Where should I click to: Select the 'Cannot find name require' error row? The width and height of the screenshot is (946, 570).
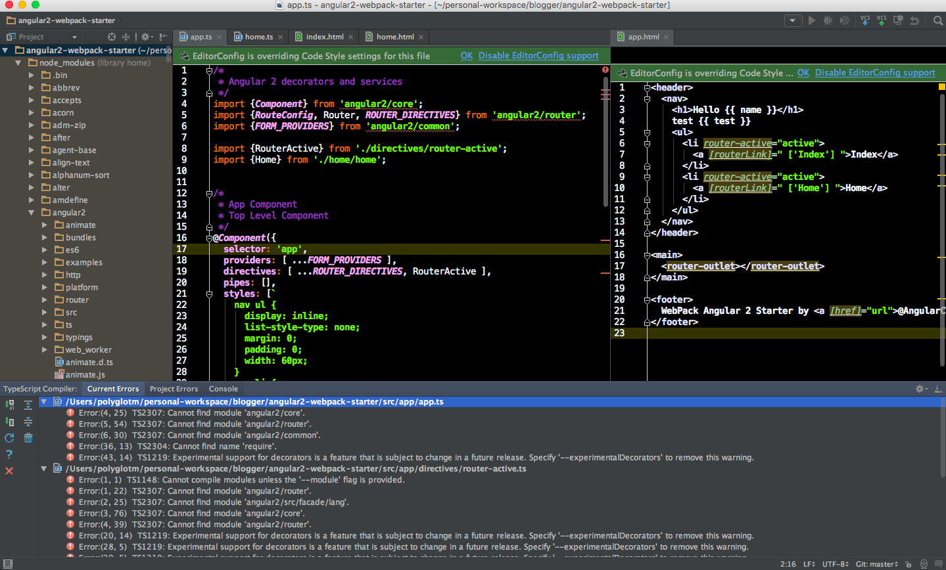(x=177, y=447)
